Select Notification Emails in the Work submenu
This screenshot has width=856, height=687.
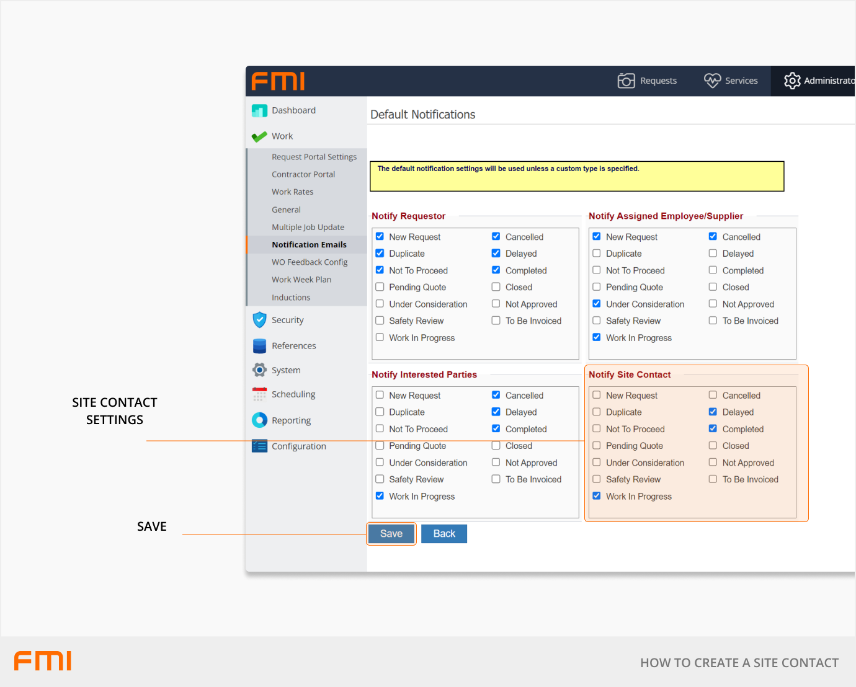[309, 245]
